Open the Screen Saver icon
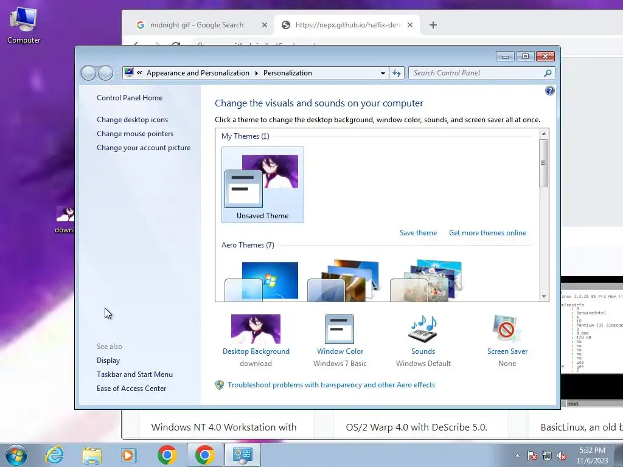This screenshot has width=623, height=467. pyautogui.click(x=507, y=329)
